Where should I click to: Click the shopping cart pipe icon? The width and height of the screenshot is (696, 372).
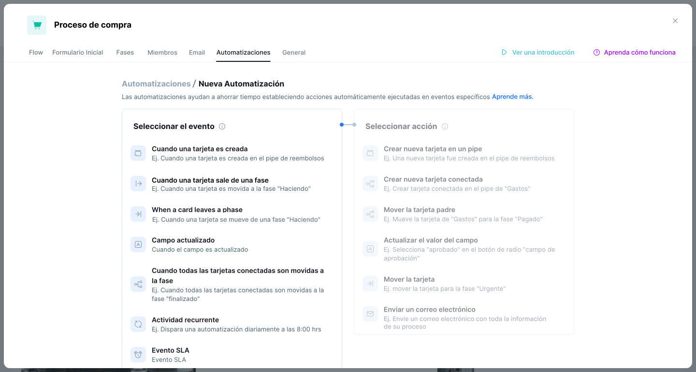(x=37, y=25)
